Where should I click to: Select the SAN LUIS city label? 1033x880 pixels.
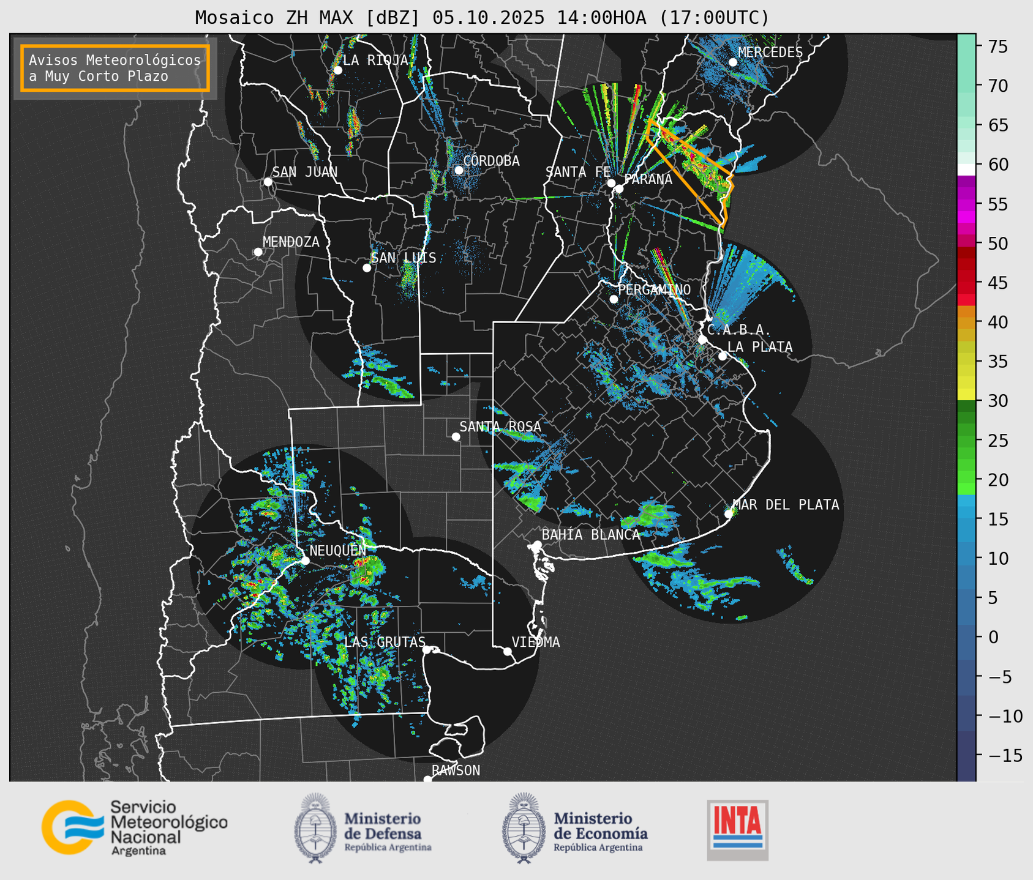click(404, 258)
